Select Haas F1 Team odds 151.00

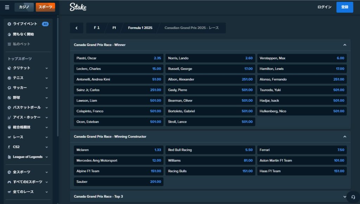302,171
